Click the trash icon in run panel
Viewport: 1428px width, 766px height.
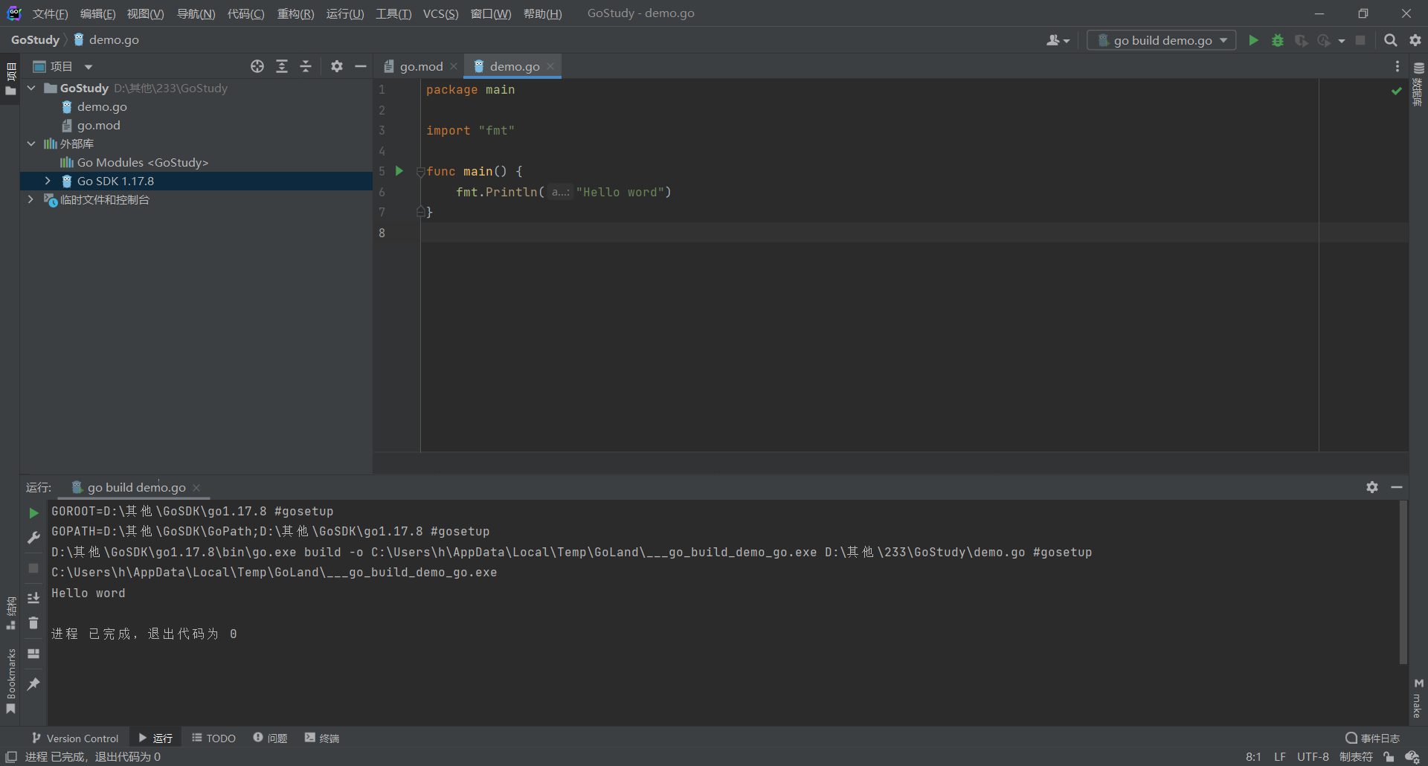33,623
